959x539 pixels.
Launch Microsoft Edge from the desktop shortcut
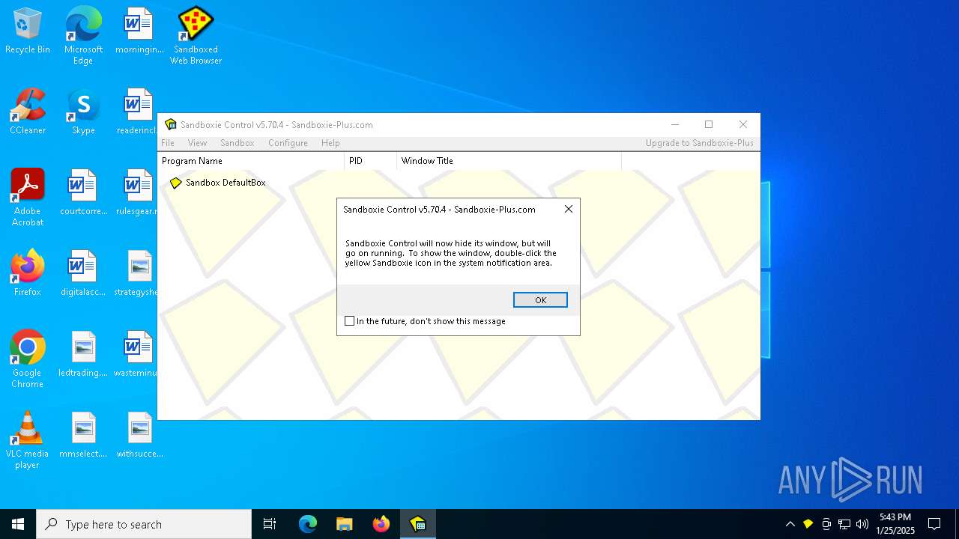click(x=83, y=35)
